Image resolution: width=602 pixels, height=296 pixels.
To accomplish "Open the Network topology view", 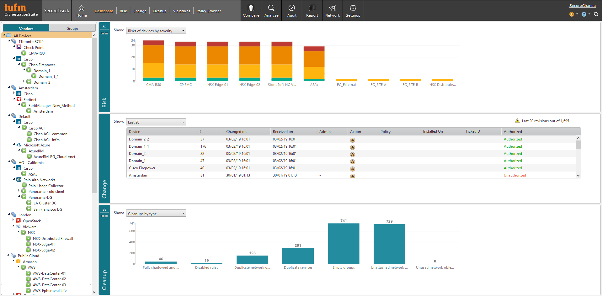I will click(x=332, y=10).
